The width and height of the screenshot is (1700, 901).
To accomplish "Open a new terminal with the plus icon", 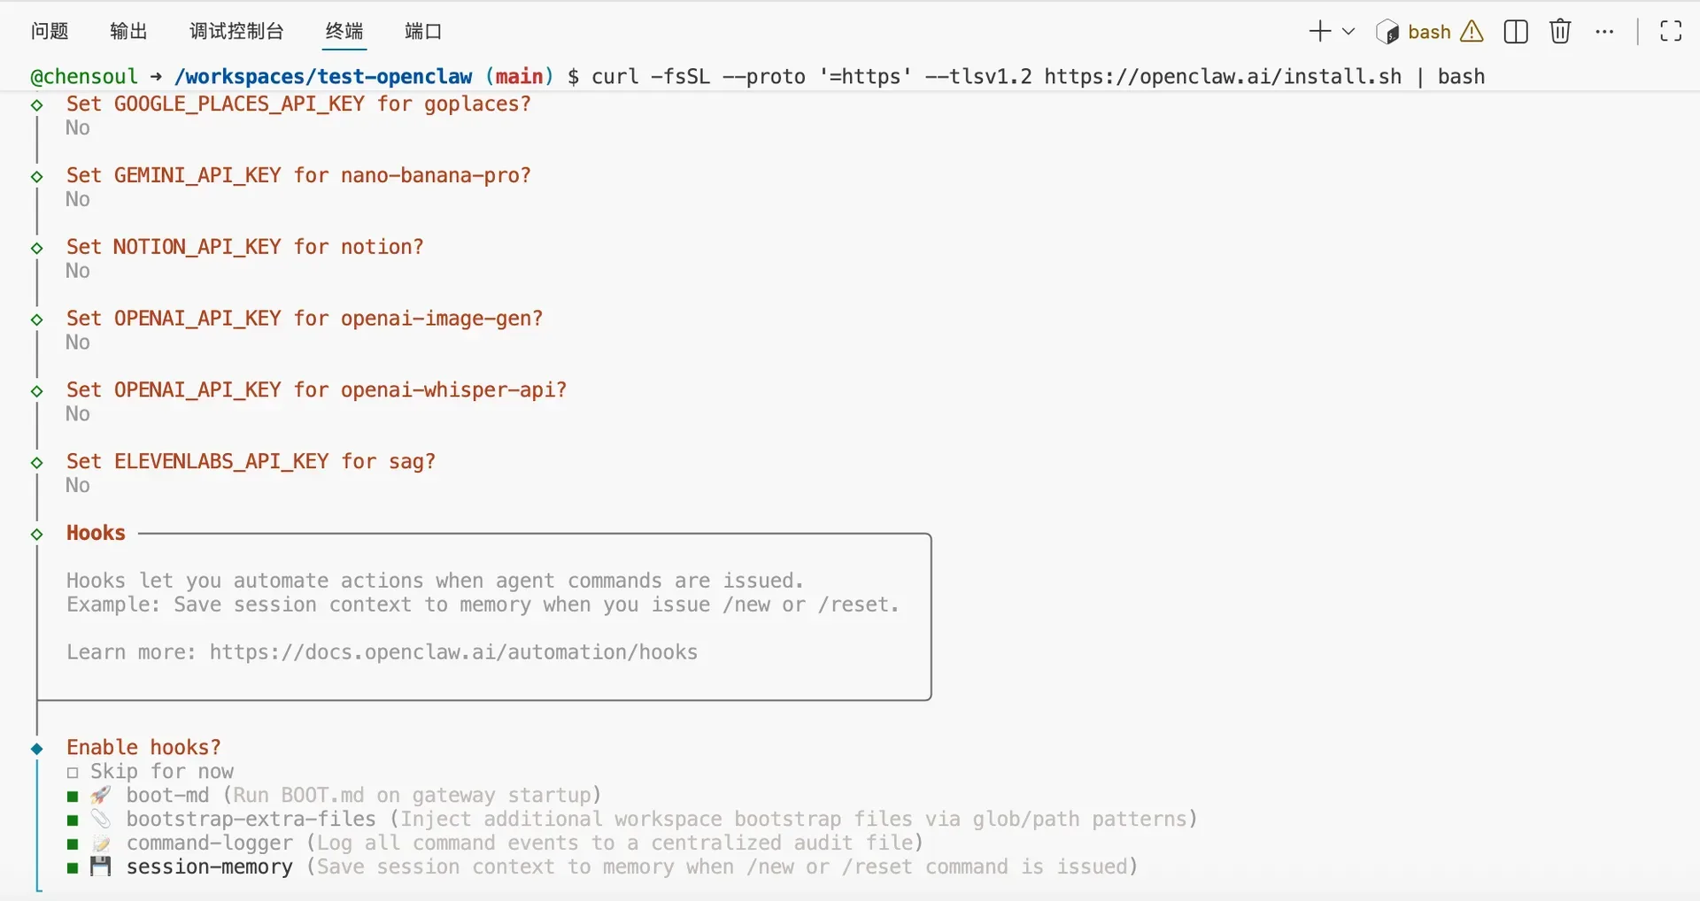I will (x=1318, y=31).
